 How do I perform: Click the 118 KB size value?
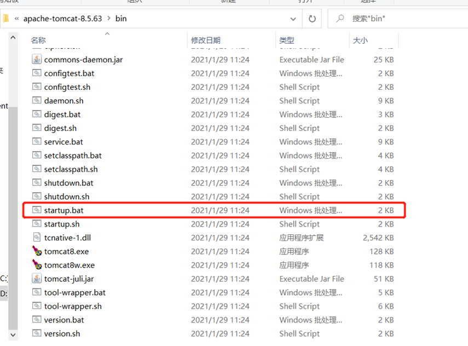click(382, 265)
